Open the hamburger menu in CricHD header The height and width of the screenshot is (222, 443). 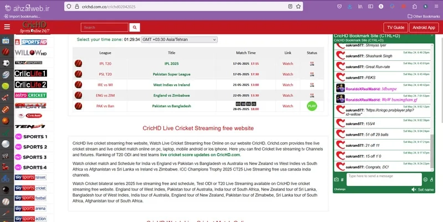pyautogui.click(x=7, y=27)
